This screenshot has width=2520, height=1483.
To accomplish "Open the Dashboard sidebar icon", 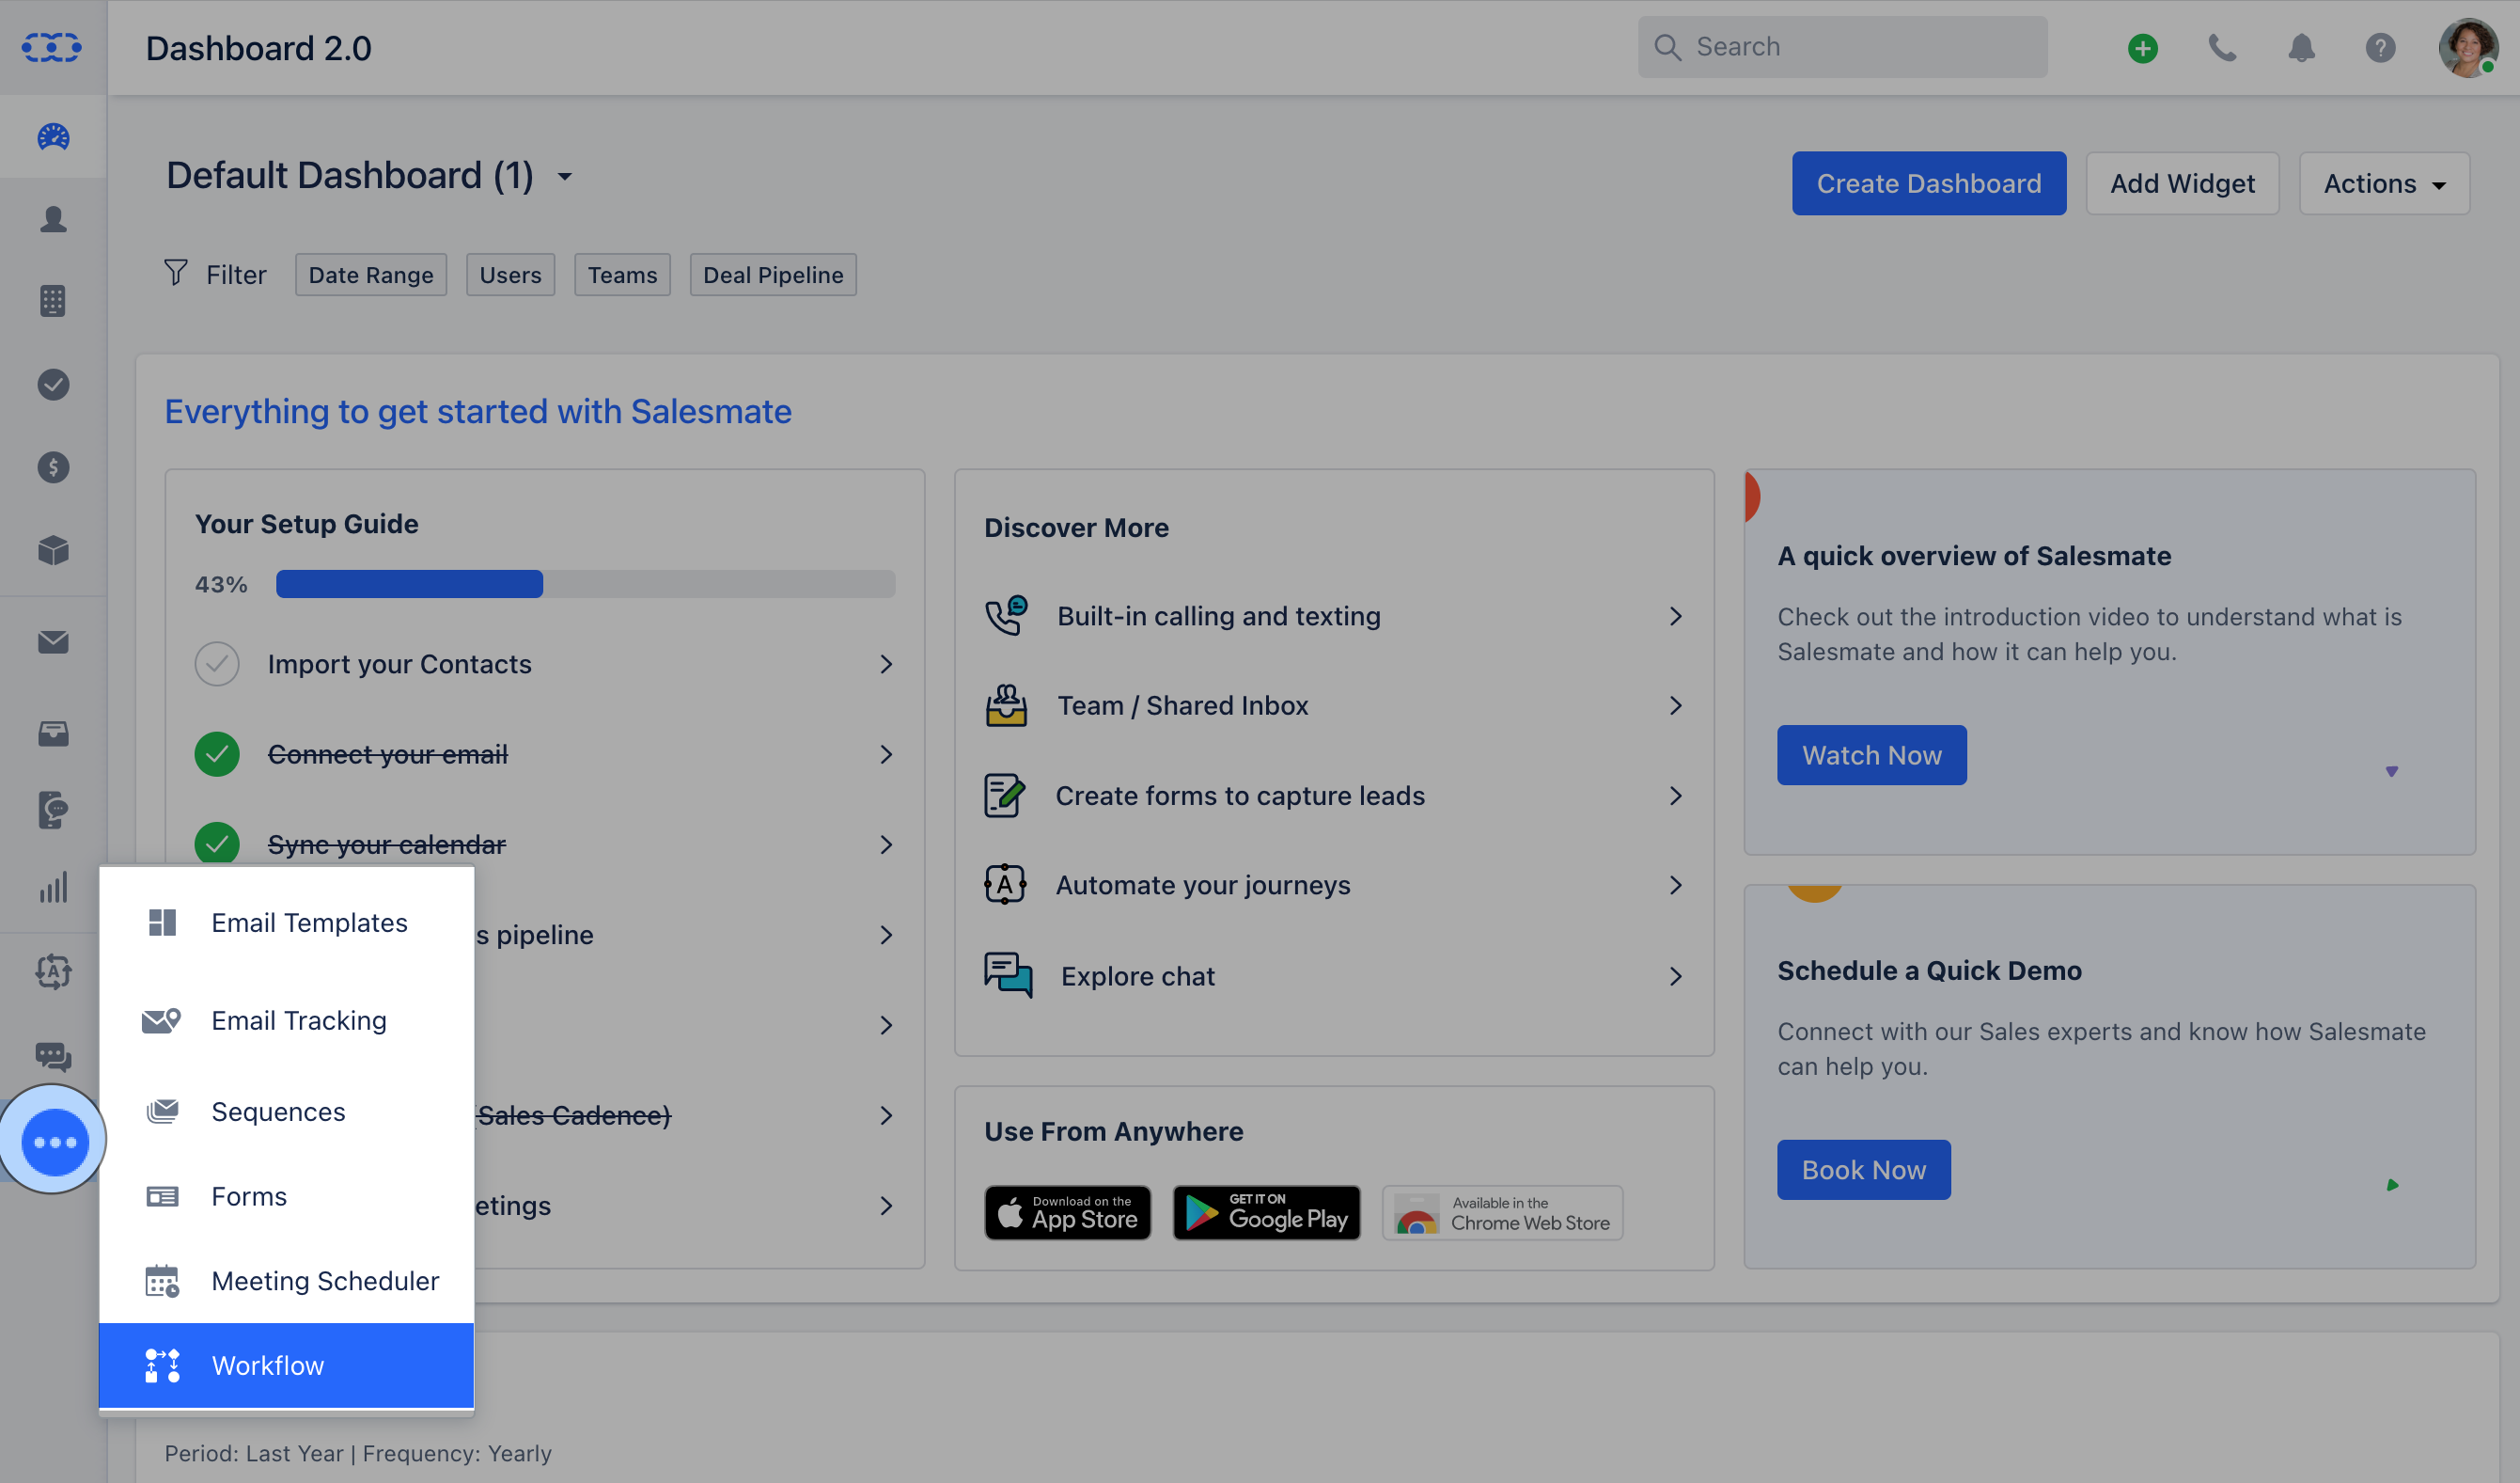I will 53,136.
